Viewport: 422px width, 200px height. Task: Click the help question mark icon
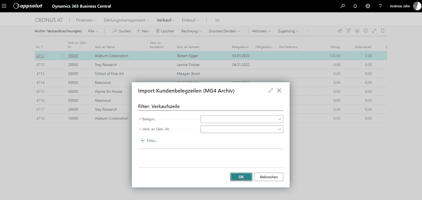pyautogui.click(x=380, y=6)
